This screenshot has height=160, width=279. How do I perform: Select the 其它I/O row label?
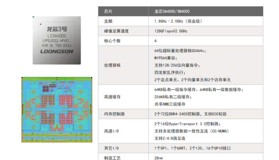111,148
